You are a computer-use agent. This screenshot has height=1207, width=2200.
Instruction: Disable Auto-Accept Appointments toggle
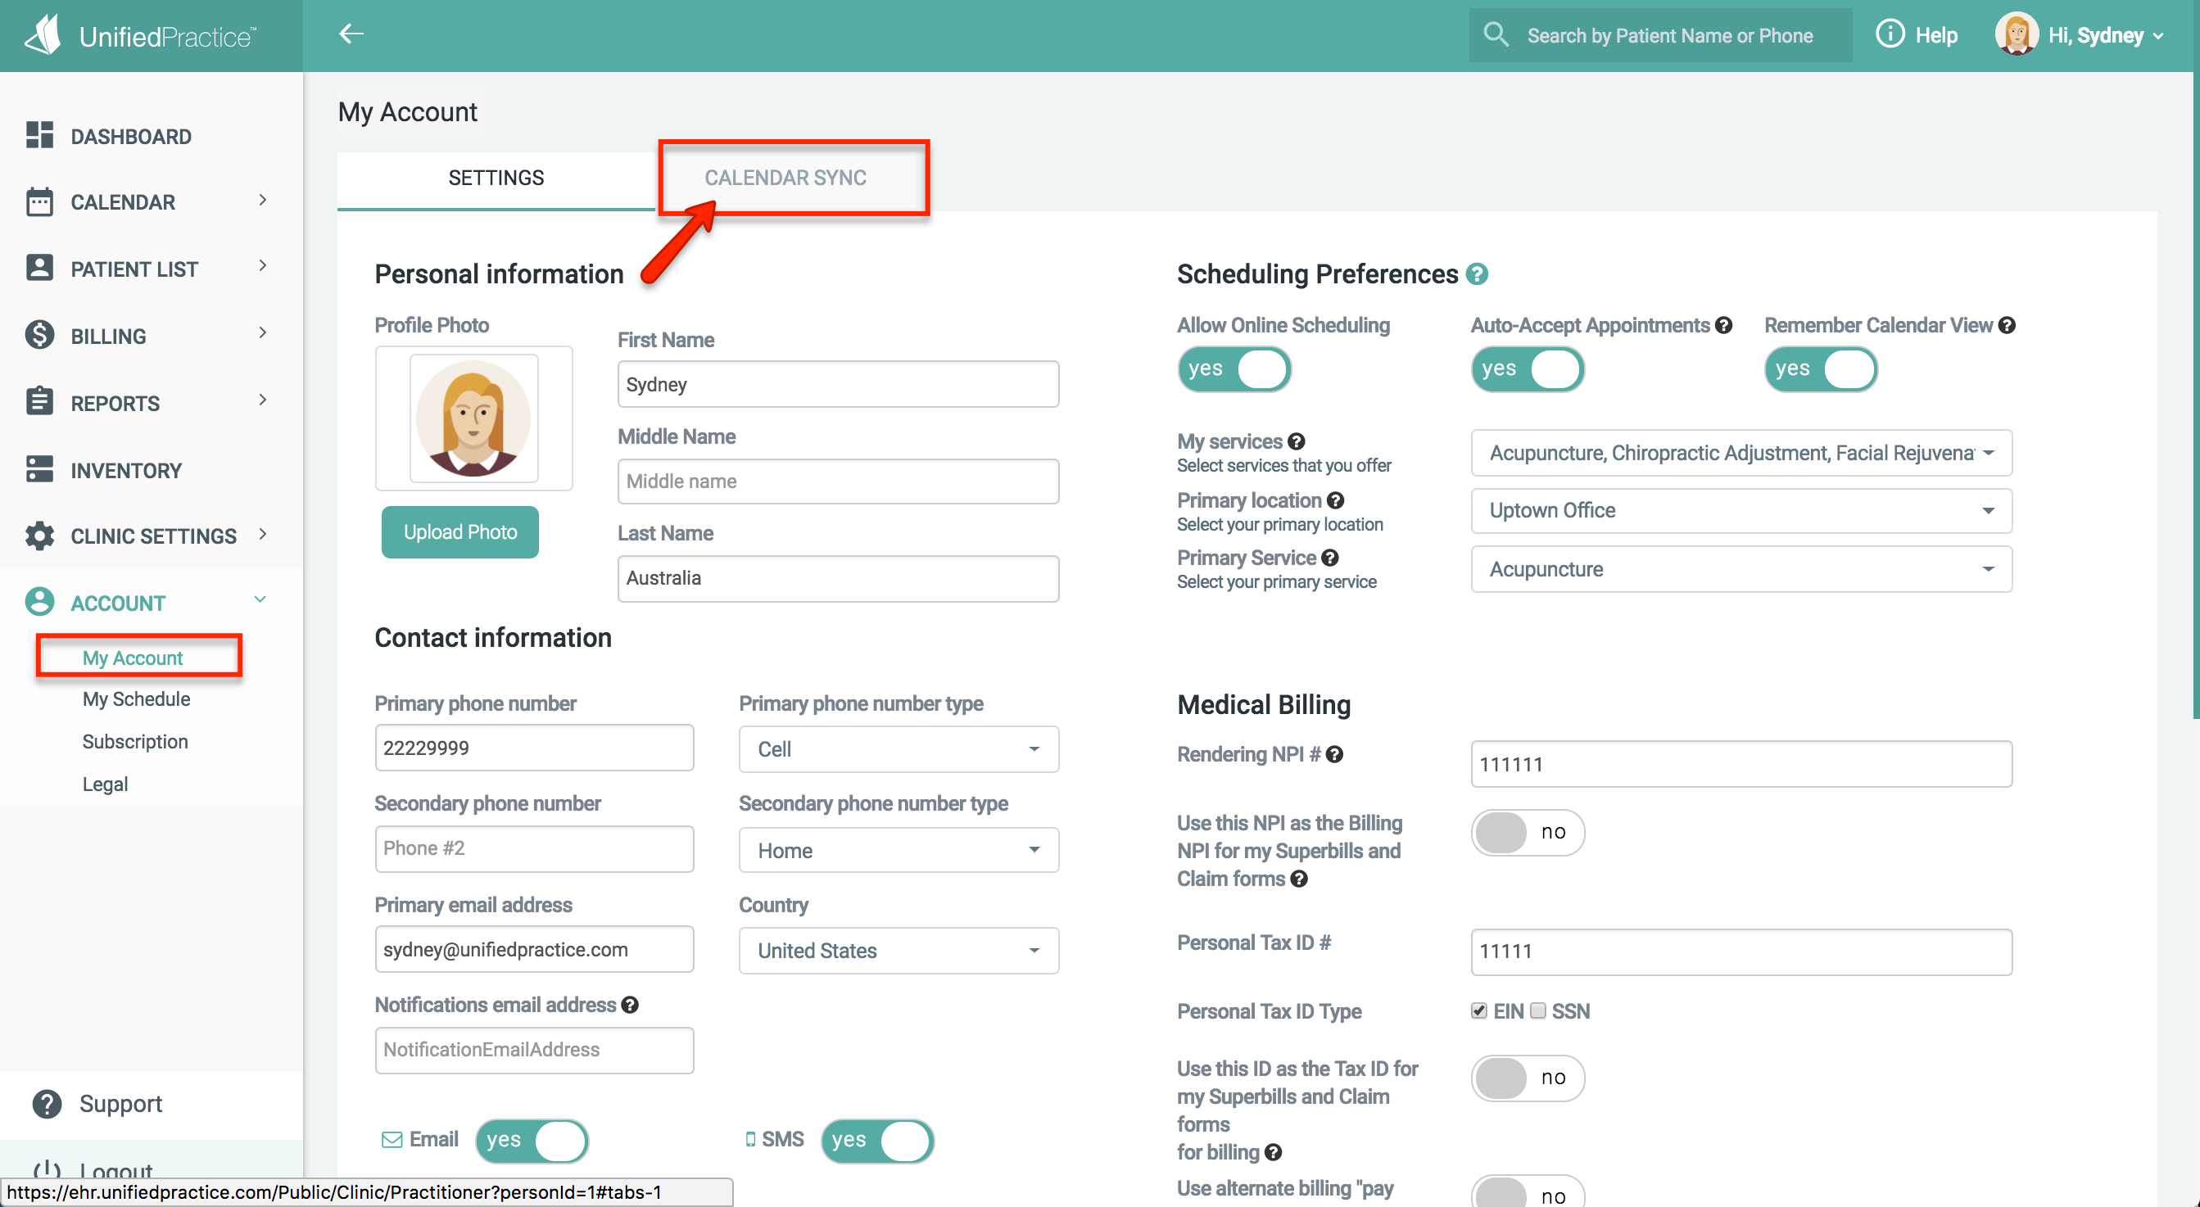[x=1527, y=368]
